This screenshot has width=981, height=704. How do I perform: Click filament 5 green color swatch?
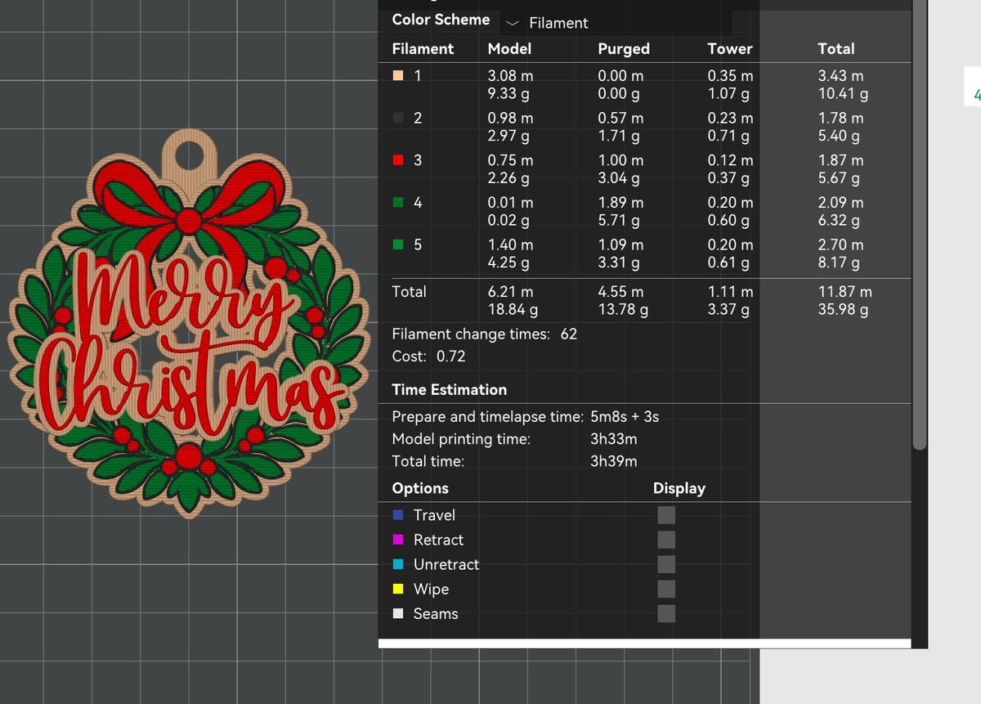tap(398, 244)
